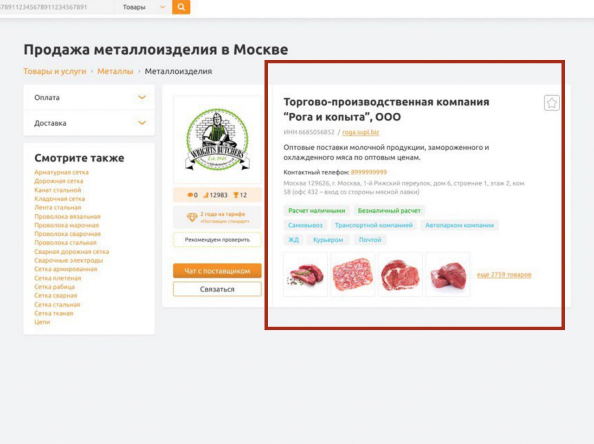Expand the Доставка filter
Image resolution: width=594 pixels, height=444 pixels.
[89, 123]
